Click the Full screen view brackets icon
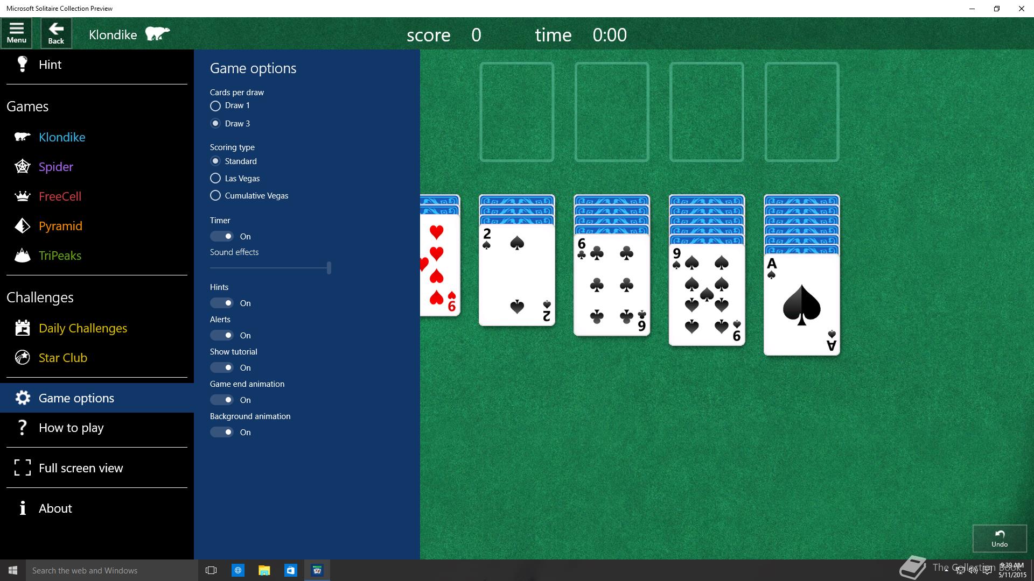The image size is (1034, 581). [x=22, y=467]
